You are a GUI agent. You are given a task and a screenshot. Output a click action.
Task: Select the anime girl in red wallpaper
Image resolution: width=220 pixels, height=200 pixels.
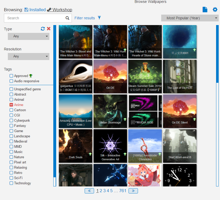[145, 175]
